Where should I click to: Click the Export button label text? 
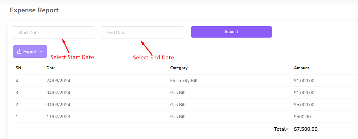click(x=30, y=51)
